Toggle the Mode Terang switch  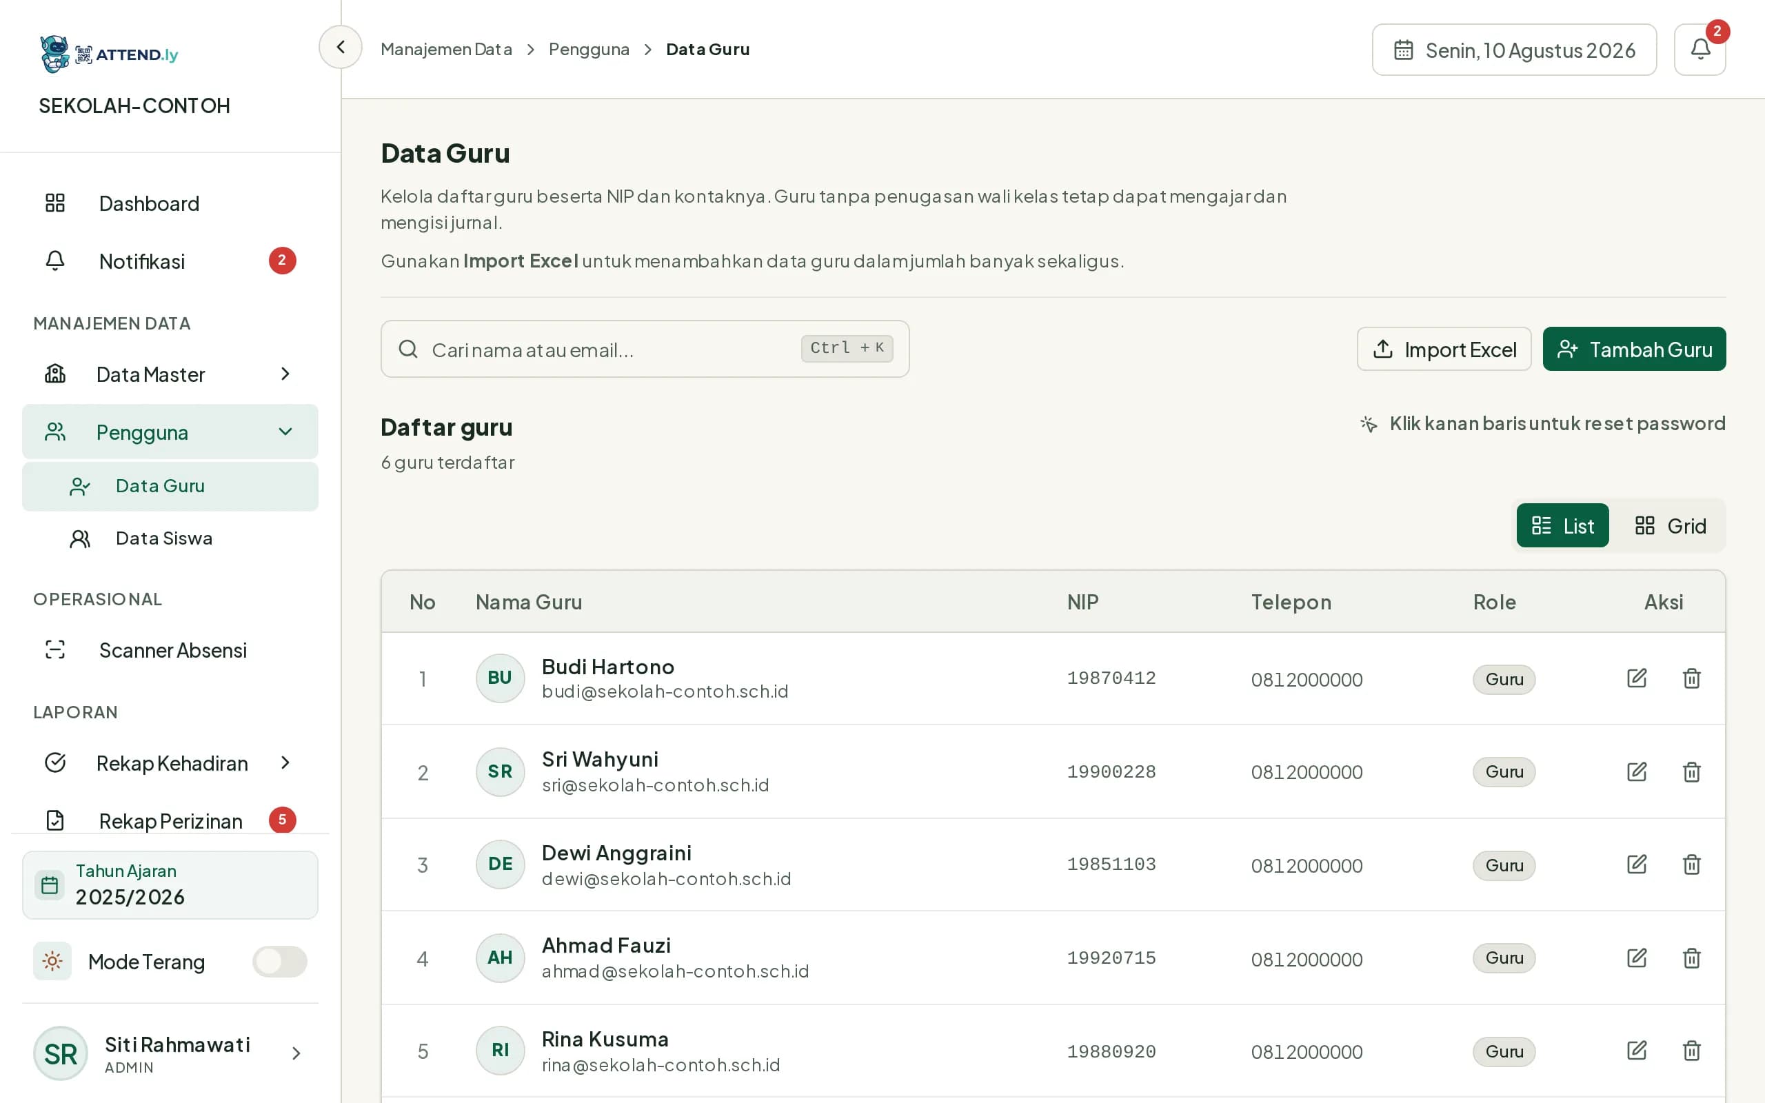tap(280, 961)
